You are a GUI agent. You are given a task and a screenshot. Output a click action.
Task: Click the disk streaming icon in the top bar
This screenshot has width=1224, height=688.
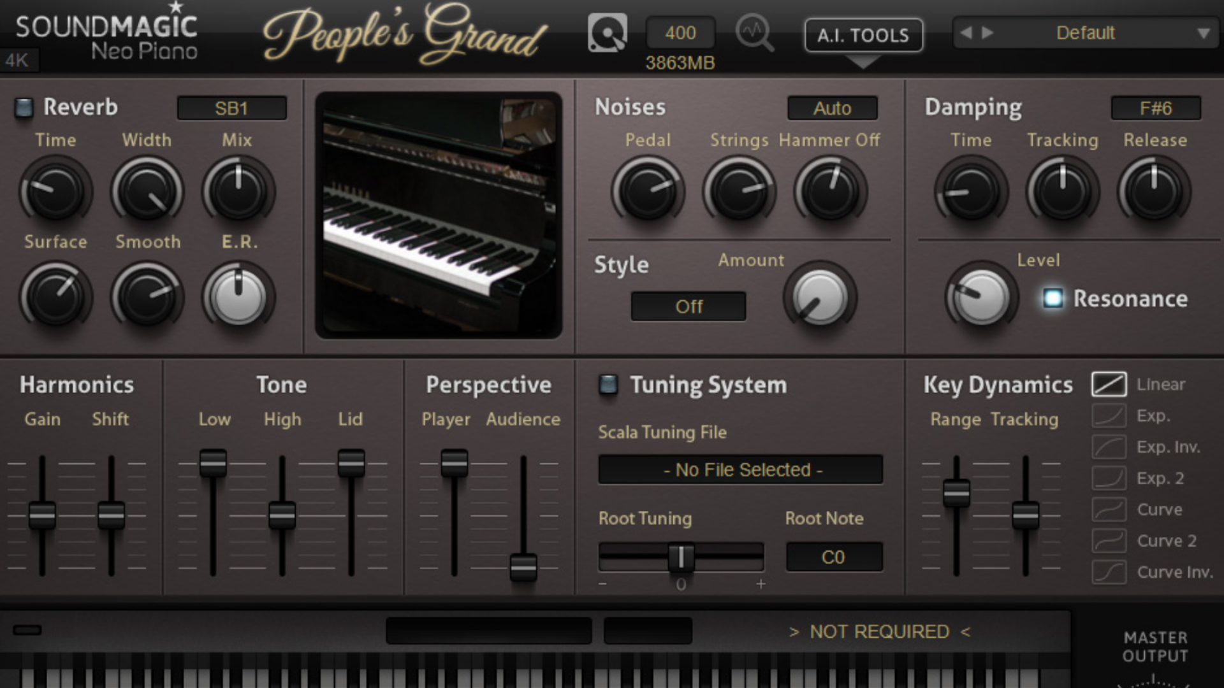pyautogui.click(x=606, y=32)
